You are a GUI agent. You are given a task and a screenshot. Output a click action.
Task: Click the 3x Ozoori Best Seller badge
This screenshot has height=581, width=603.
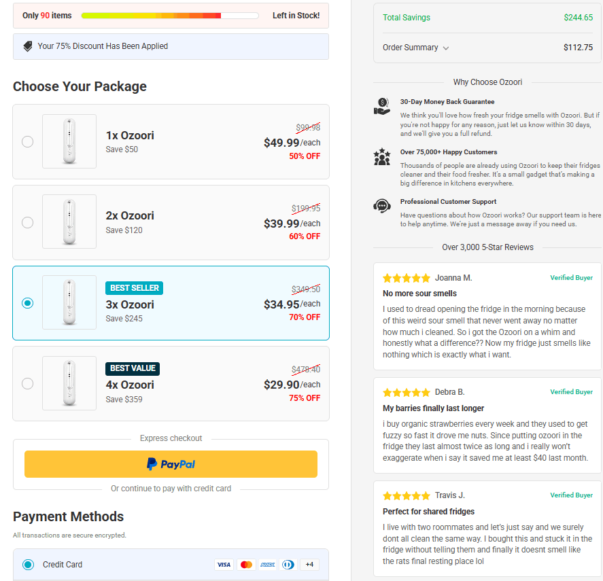(134, 288)
